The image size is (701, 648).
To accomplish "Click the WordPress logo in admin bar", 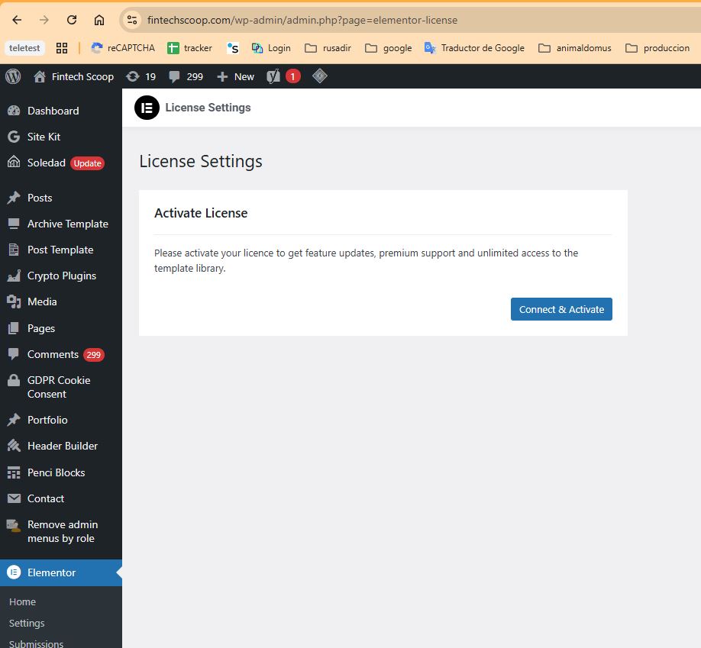I will (13, 76).
